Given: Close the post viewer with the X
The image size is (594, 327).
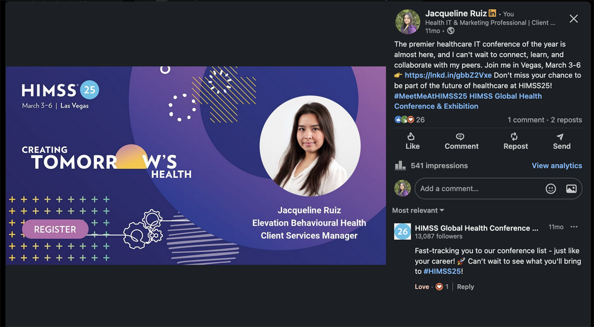Looking at the screenshot, I should click(x=574, y=19).
